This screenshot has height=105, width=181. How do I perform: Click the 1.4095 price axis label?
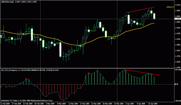(x=178, y=45)
